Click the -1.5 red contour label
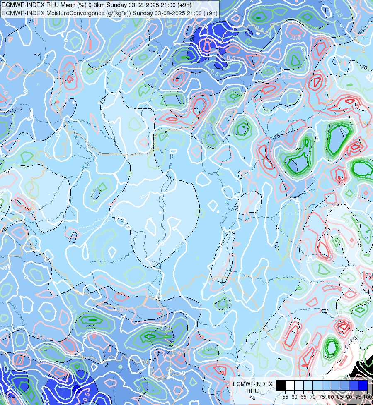 pyautogui.click(x=355, y=106)
